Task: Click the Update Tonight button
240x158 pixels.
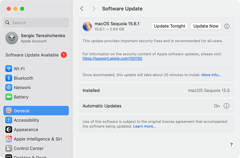Action: click(170, 26)
